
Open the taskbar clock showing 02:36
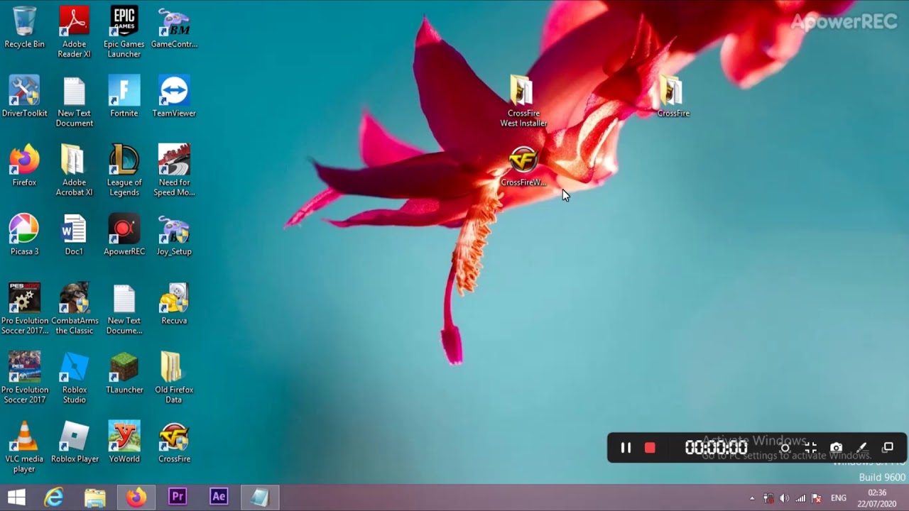coord(877,498)
